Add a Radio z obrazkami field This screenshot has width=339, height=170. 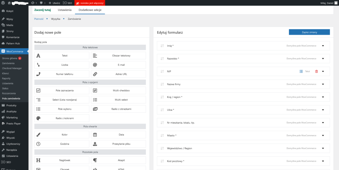pos(119,109)
